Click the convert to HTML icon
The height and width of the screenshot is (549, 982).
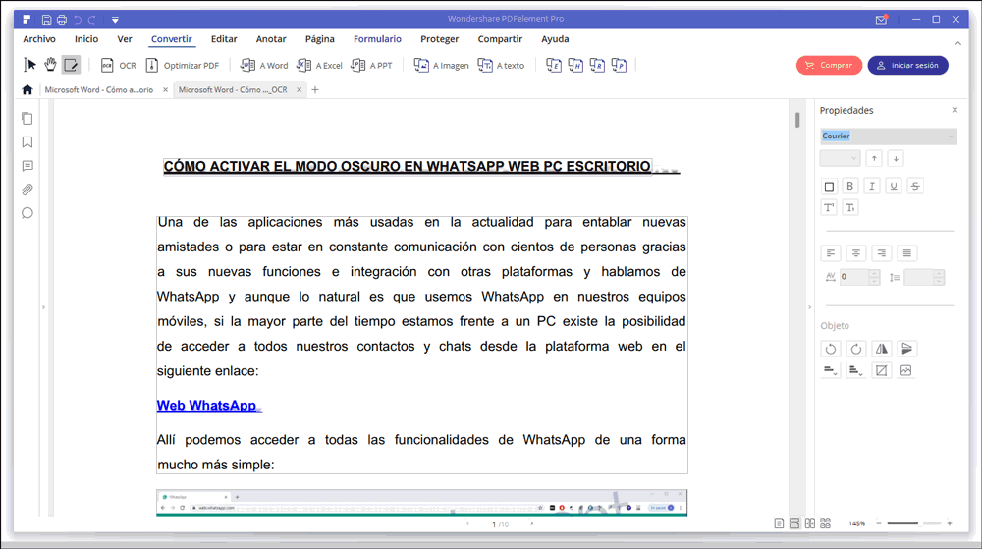point(575,65)
